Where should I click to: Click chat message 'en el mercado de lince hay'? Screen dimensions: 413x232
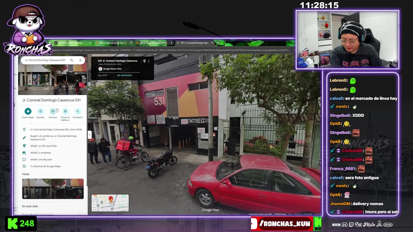pos(371,98)
